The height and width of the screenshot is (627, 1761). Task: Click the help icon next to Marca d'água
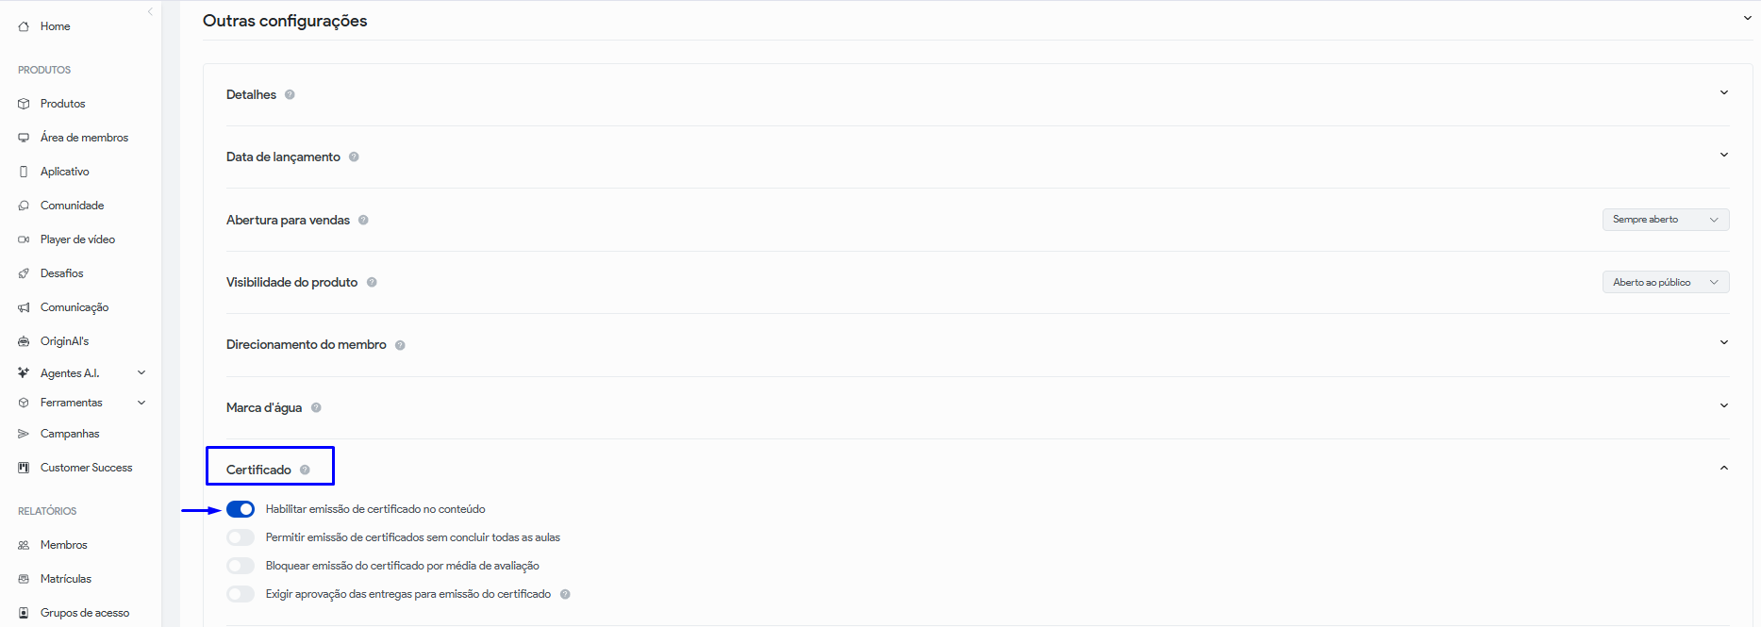pyautogui.click(x=316, y=407)
